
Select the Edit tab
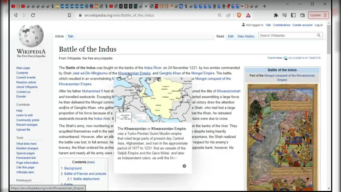pyautogui.click(x=231, y=36)
